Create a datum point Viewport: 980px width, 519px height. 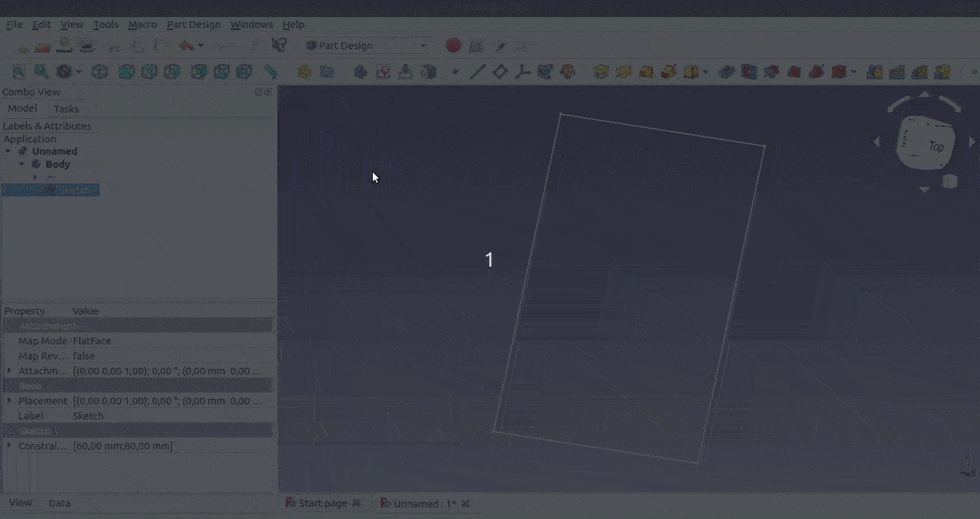(455, 72)
